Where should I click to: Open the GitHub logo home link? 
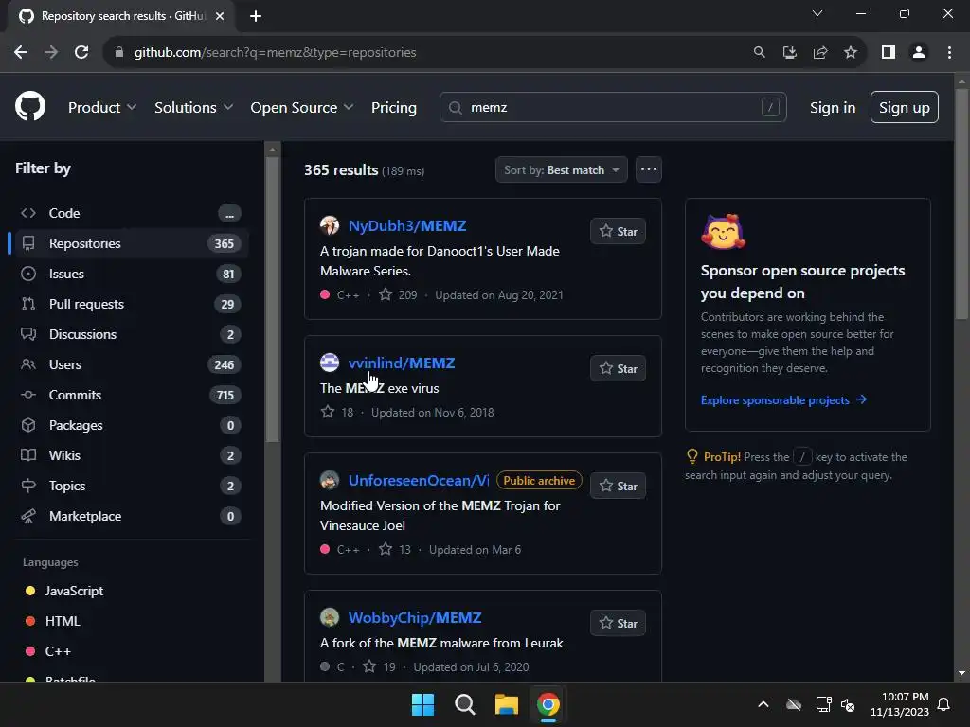tap(29, 106)
